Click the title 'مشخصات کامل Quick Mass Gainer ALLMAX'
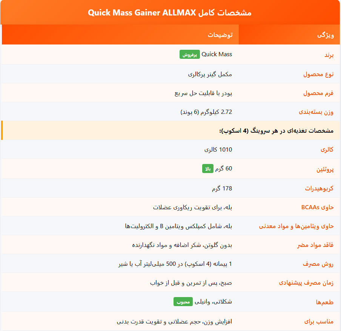The width and height of the screenshot is (341, 331). pos(170,12)
